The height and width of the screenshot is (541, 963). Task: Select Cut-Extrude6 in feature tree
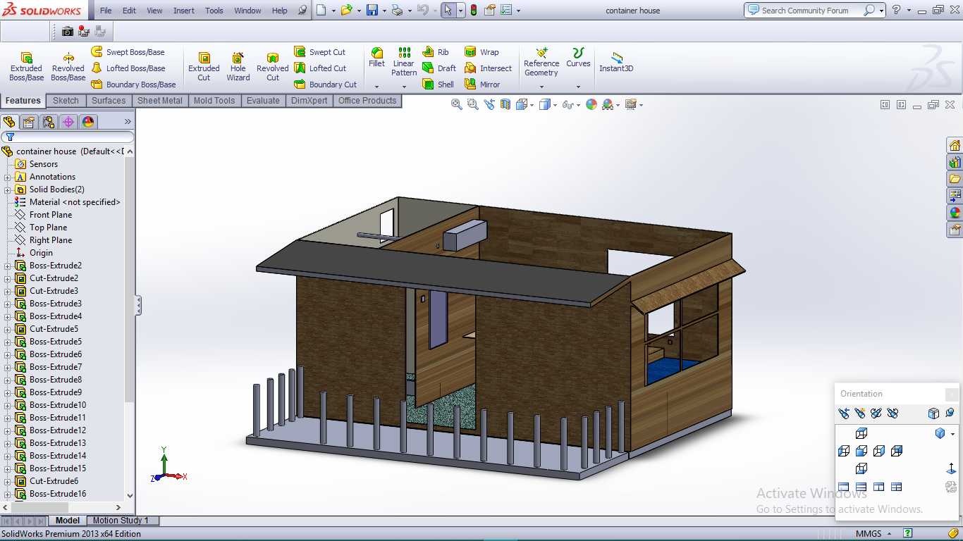pos(54,481)
